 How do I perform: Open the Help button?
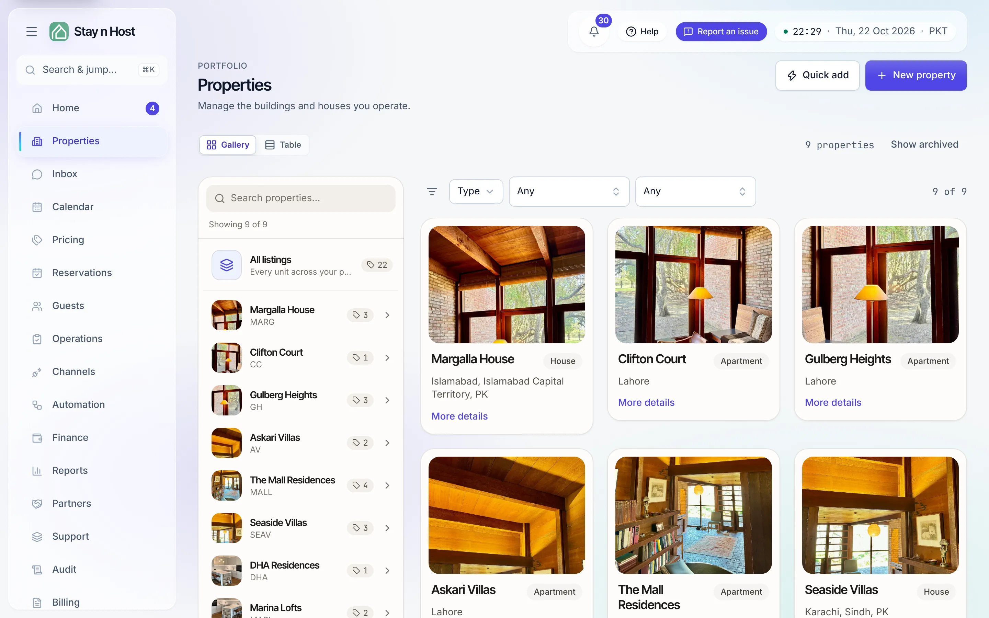point(642,32)
